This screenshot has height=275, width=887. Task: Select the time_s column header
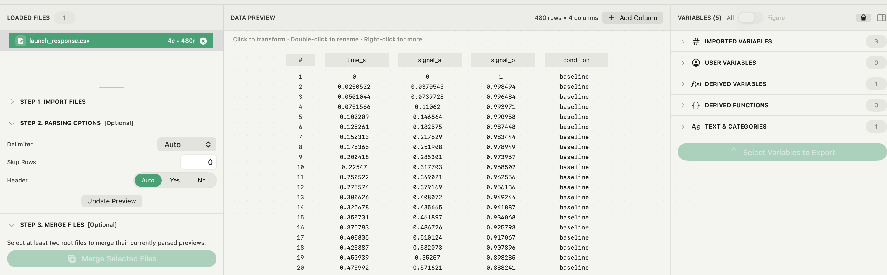tap(356, 60)
